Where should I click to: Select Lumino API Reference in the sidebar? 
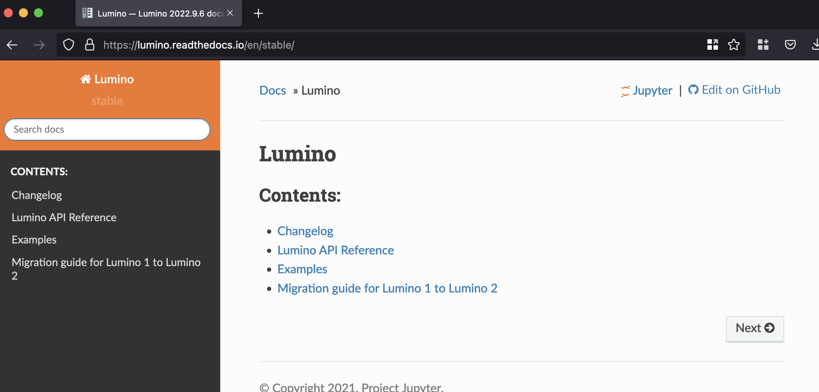[x=64, y=217]
